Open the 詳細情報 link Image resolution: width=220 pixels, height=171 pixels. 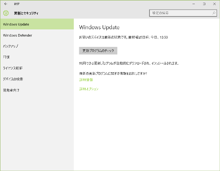click(x=86, y=80)
